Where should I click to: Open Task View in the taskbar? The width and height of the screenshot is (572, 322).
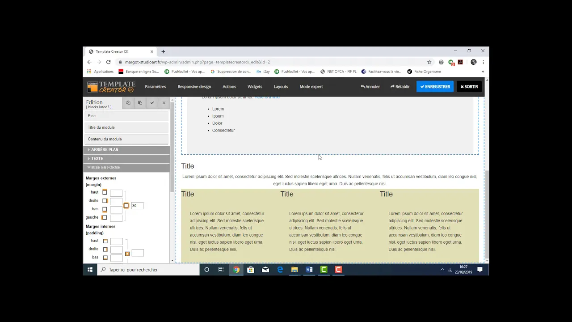[221, 270]
